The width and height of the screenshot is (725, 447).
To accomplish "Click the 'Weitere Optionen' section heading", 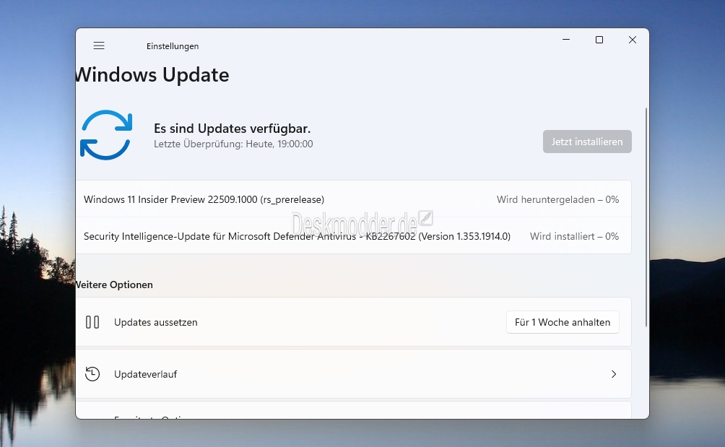I will (115, 285).
